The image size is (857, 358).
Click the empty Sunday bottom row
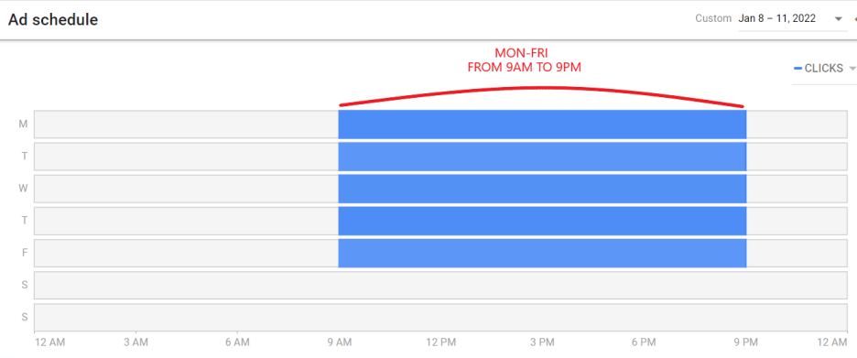(x=440, y=318)
